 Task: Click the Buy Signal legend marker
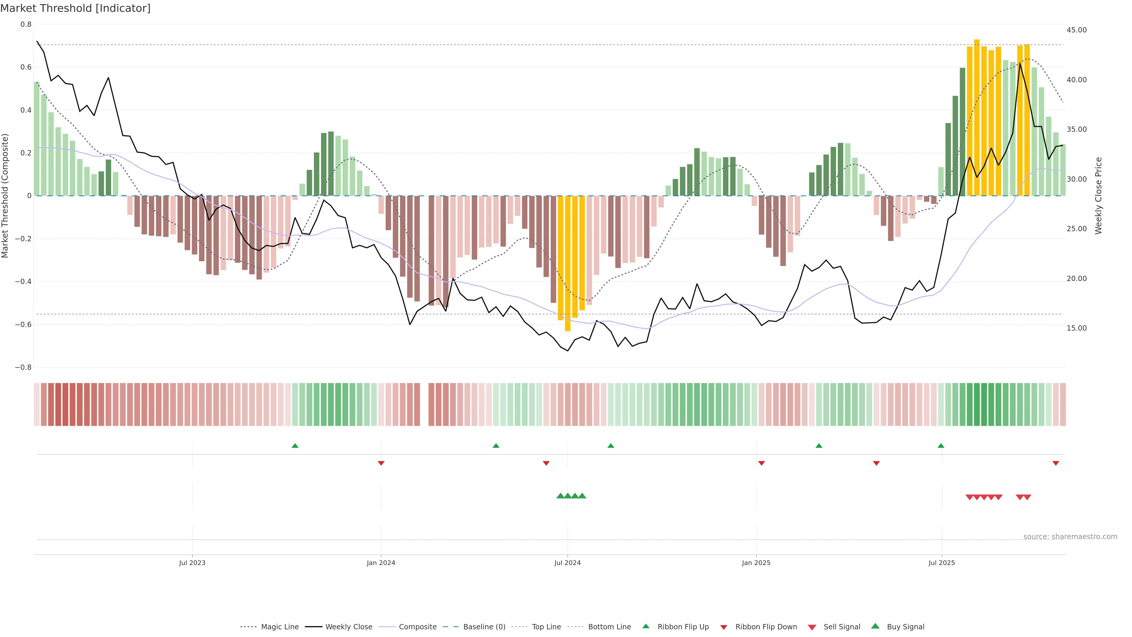(875, 626)
